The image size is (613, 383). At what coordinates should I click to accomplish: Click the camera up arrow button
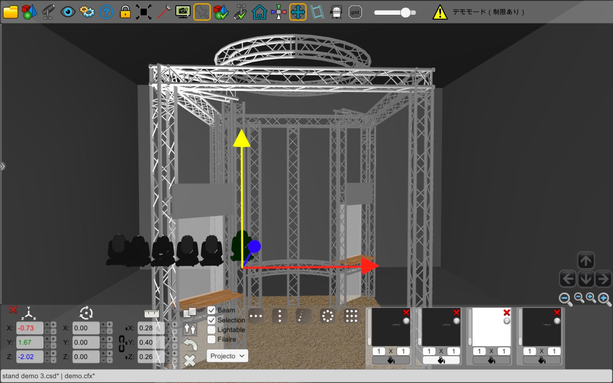point(586,260)
